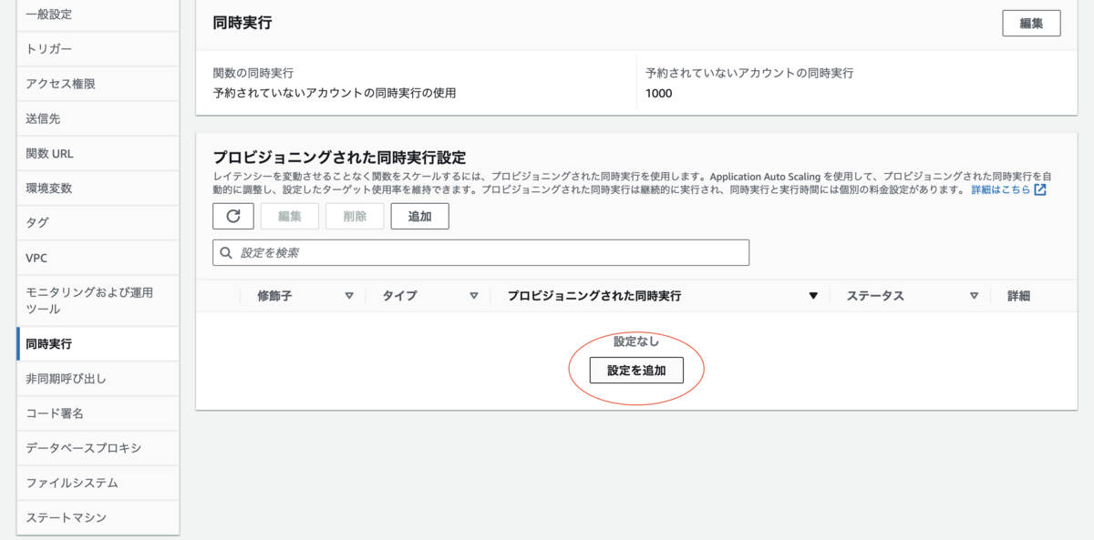
Task: Click the 設定なし text
Action: [636, 341]
